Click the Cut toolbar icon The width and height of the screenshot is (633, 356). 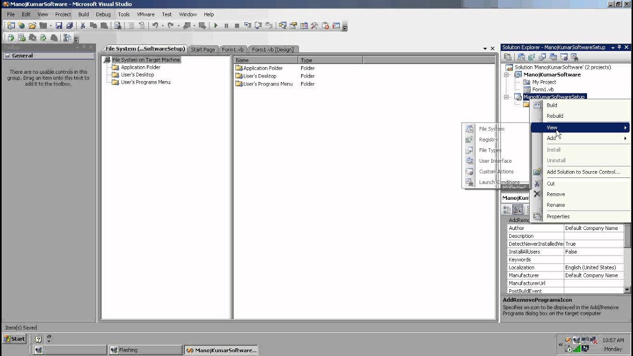point(83,26)
